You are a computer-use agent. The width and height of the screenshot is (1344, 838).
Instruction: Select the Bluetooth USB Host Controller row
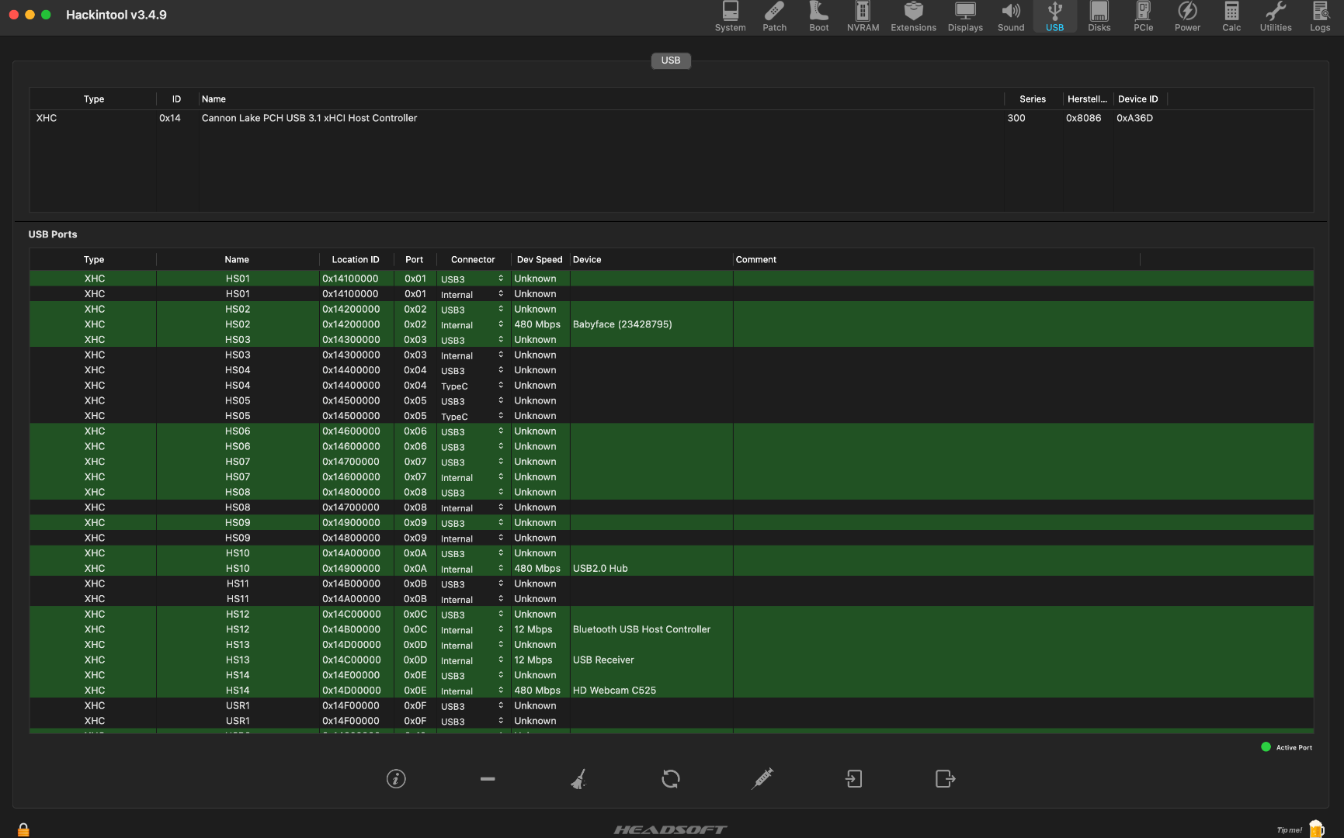coord(641,629)
